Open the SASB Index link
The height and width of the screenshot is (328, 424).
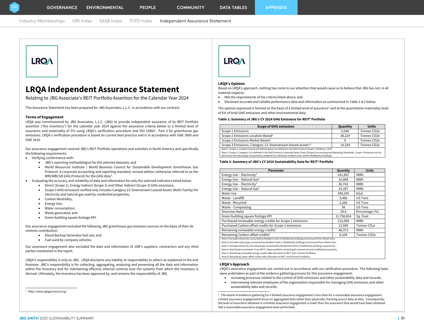pos(111,21)
